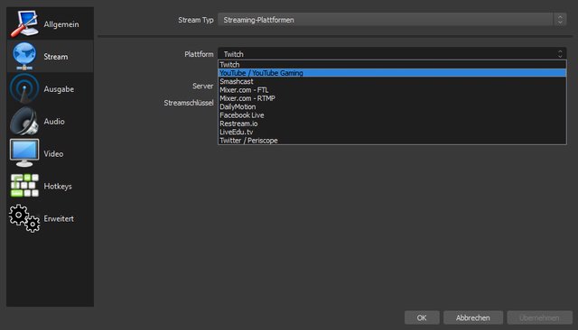Click the greyed Übernehmen button
578x330 pixels.
539,317
